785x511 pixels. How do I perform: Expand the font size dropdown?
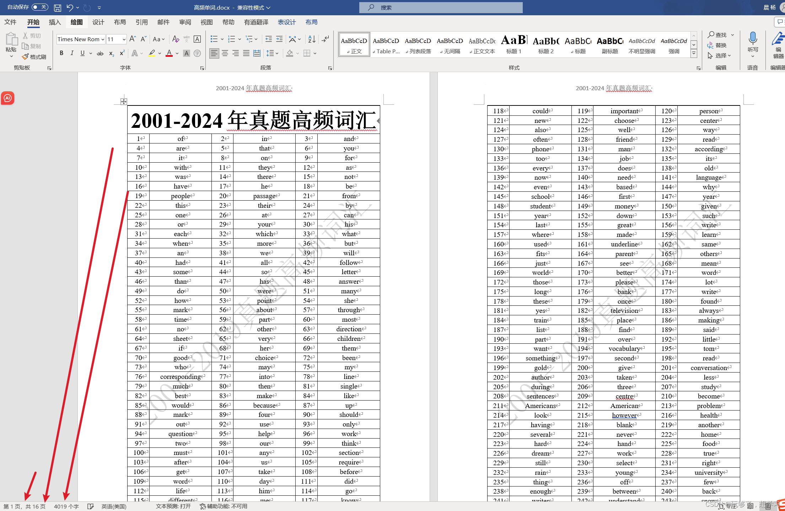[124, 39]
